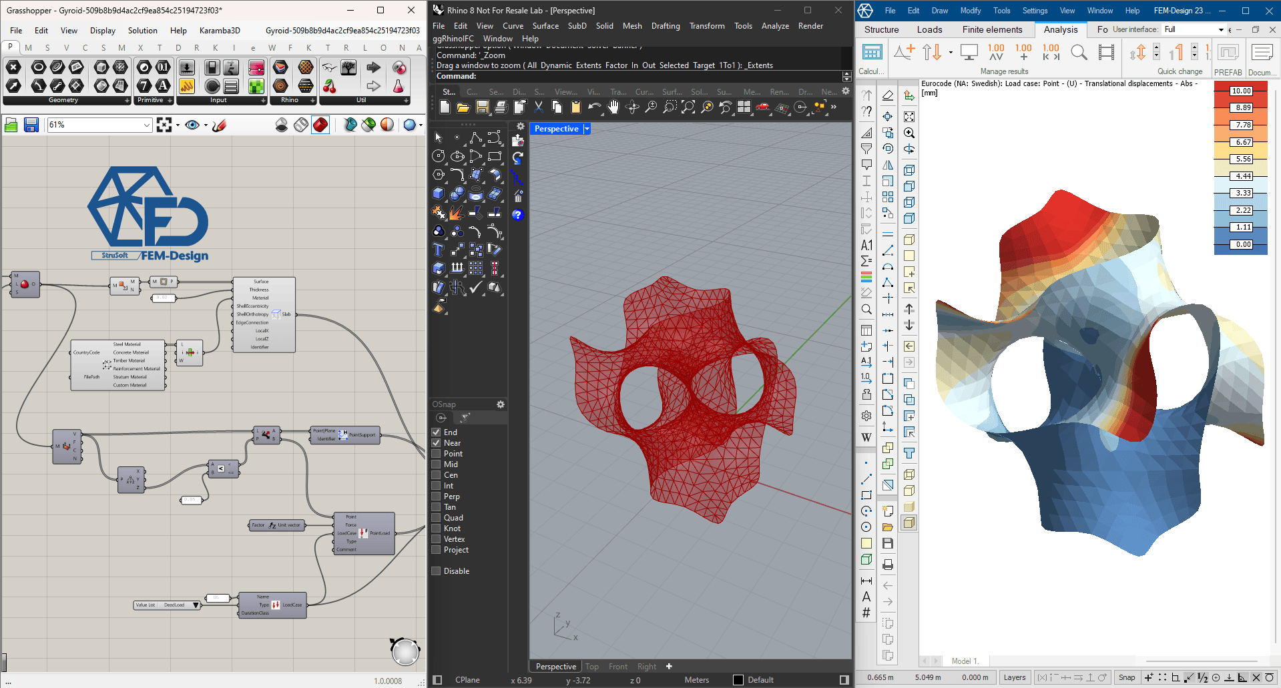This screenshot has height=688, width=1281.
Task: Toggle the Near osnap checkbox
Action: point(436,443)
